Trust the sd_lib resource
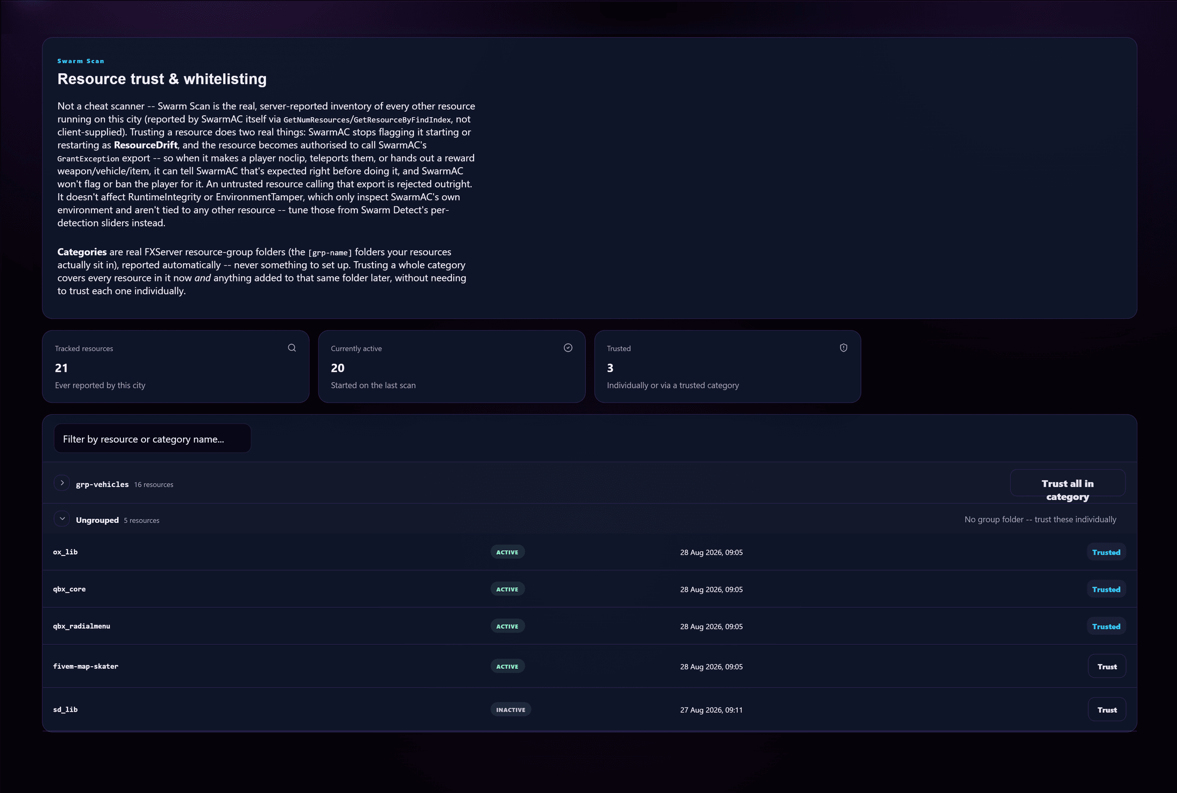1177x793 pixels. pyautogui.click(x=1107, y=710)
